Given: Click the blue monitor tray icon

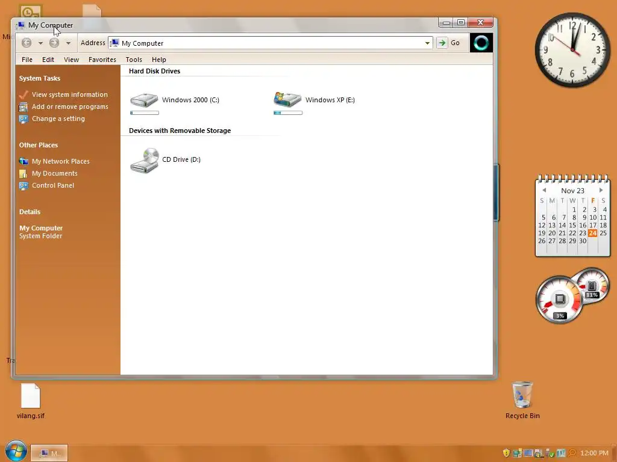Looking at the screenshot, I should 528,453.
